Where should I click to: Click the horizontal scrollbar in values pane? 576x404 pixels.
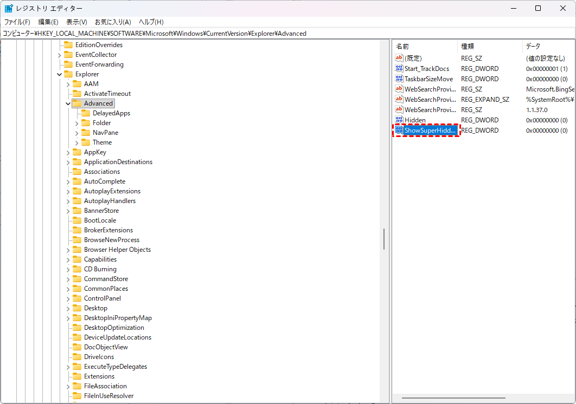tap(453, 399)
